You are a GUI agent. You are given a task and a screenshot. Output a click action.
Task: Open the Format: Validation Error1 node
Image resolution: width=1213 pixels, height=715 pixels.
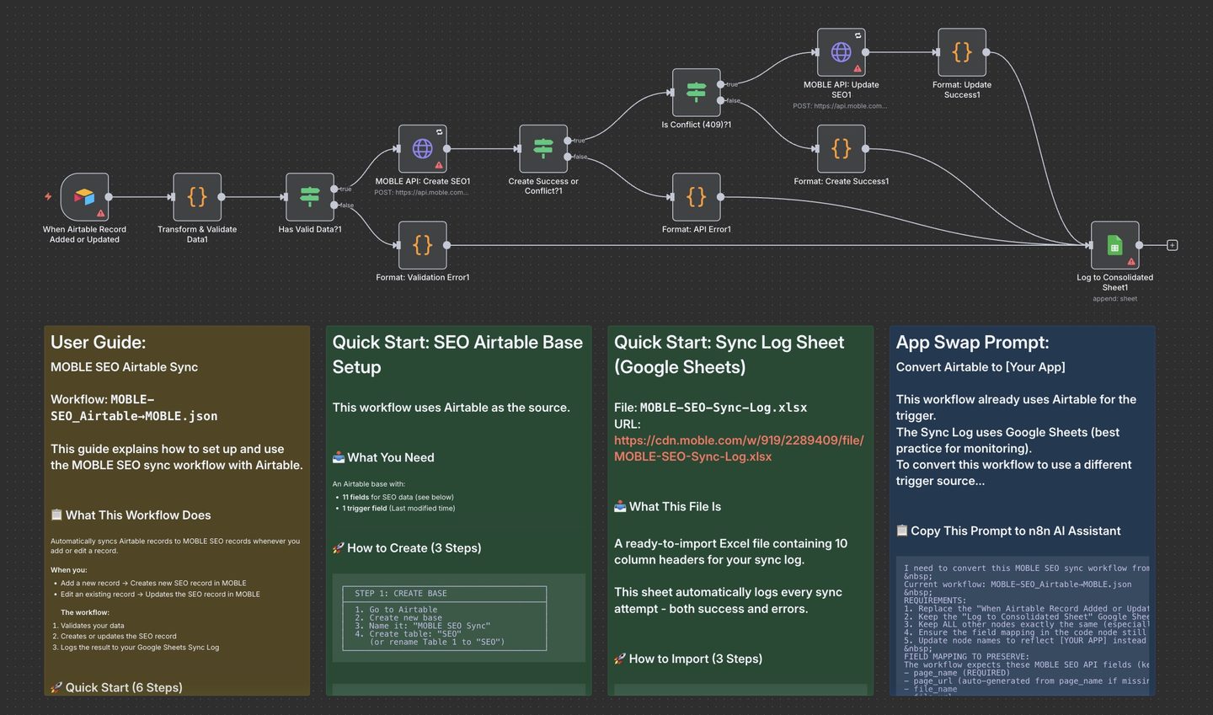422,245
